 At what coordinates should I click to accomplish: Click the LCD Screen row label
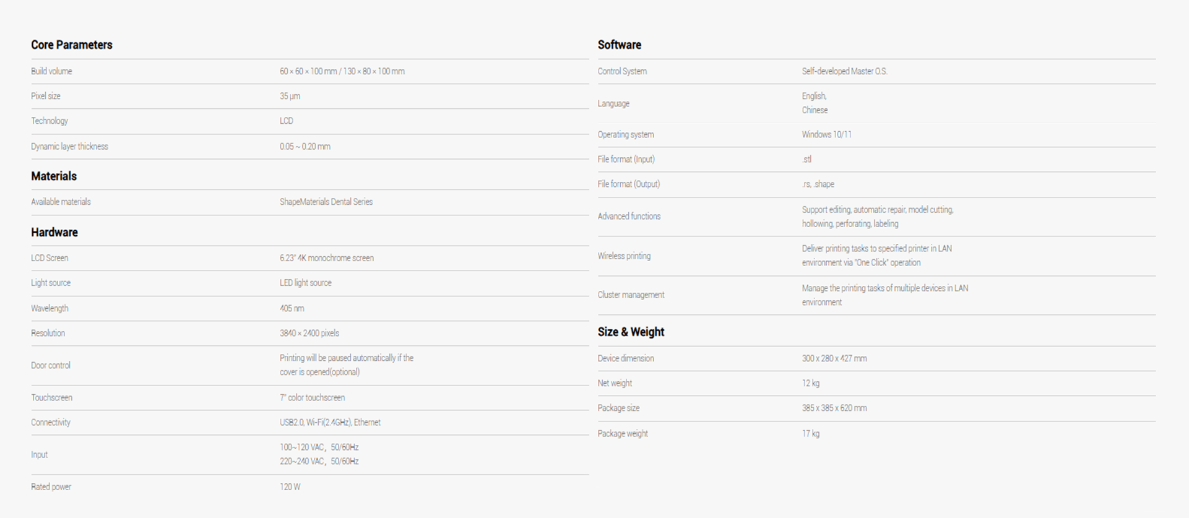[x=50, y=258]
